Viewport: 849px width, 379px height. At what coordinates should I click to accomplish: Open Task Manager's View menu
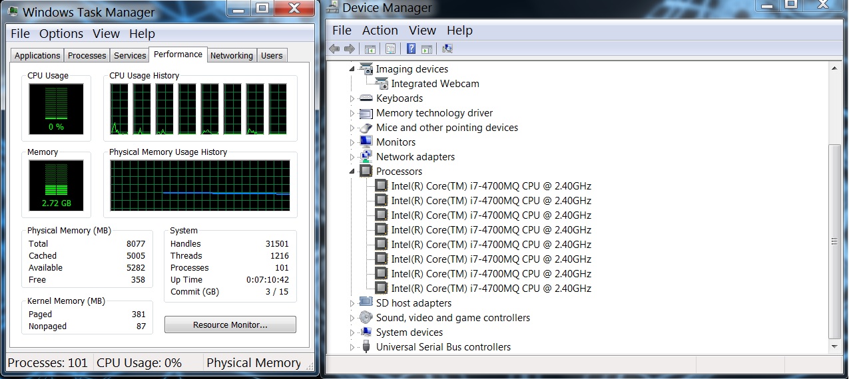[x=107, y=33]
